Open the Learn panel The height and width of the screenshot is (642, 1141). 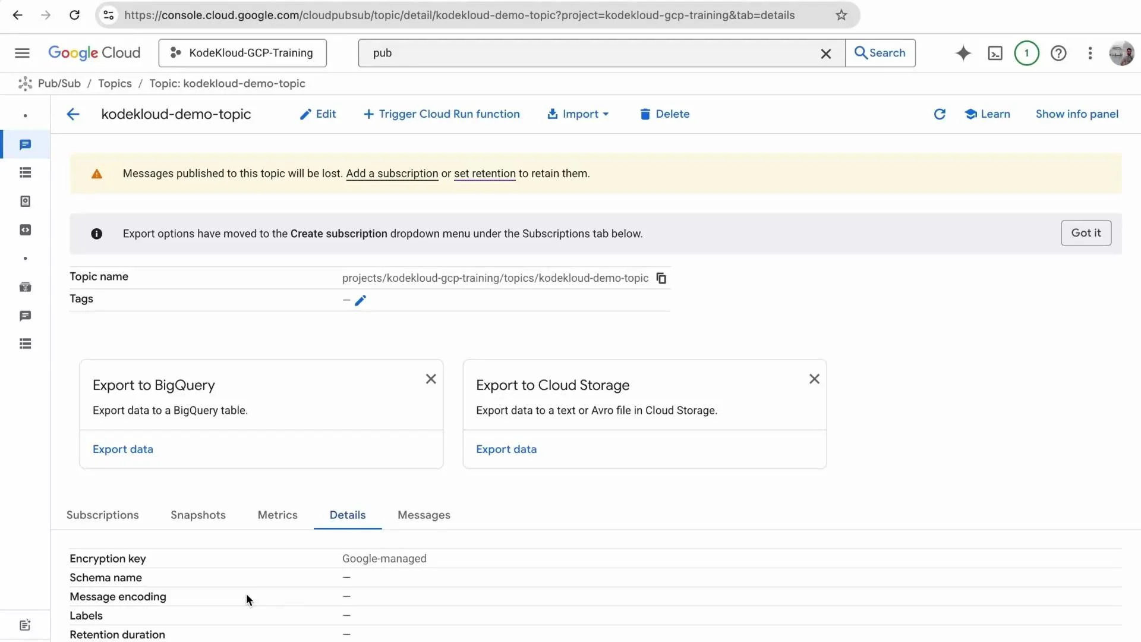point(987,114)
